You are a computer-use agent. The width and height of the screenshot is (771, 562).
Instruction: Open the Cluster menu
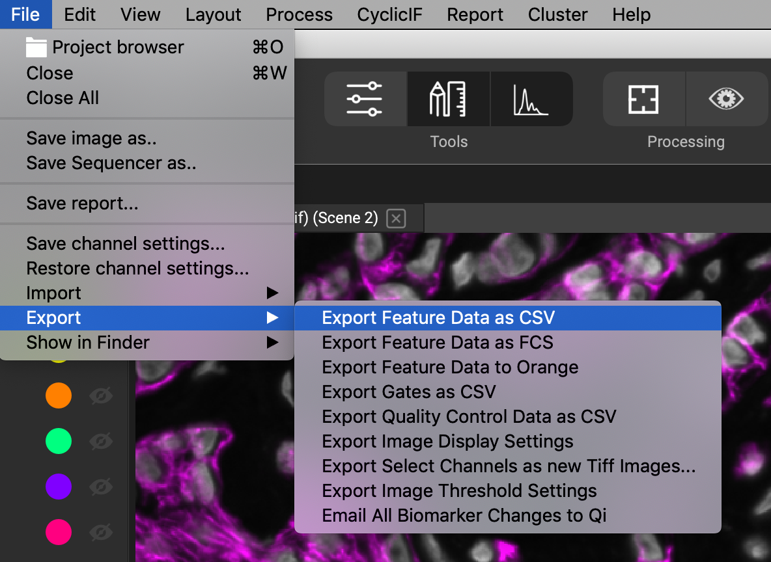pyautogui.click(x=557, y=14)
